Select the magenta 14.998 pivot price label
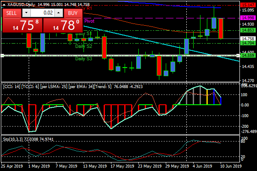Image resolution: width=257 pixels, height=171 pixels. click(246, 18)
